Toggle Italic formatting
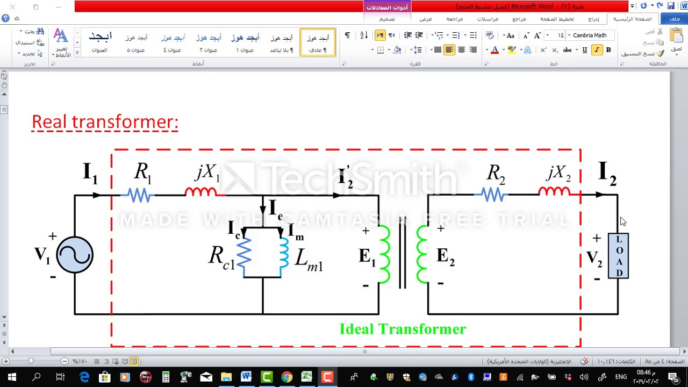The width and height of the screenshot is (688, 387). pos(597,50)
